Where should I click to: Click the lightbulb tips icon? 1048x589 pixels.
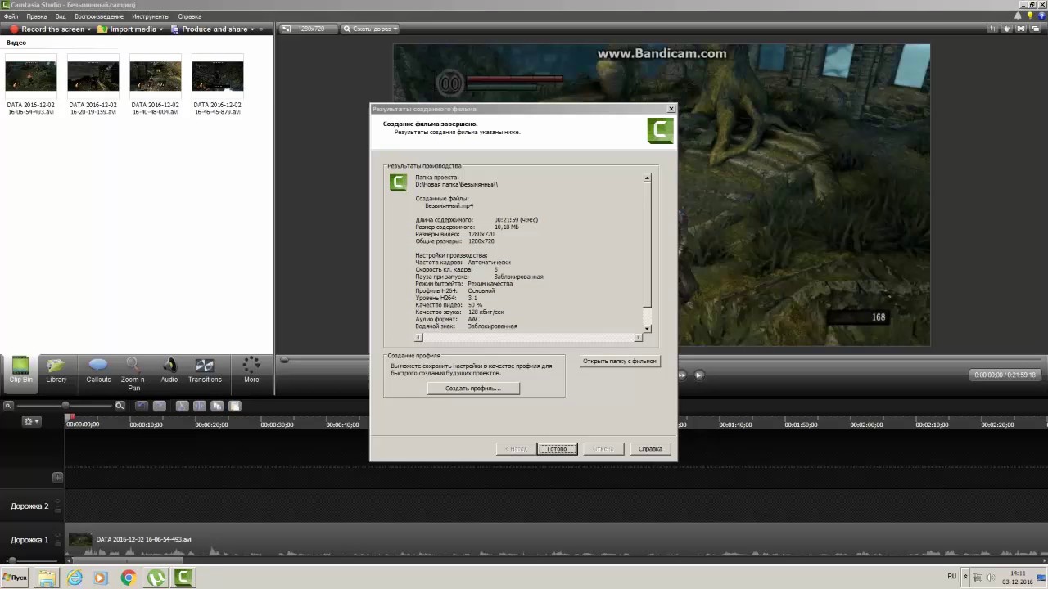click(1030, 16)
